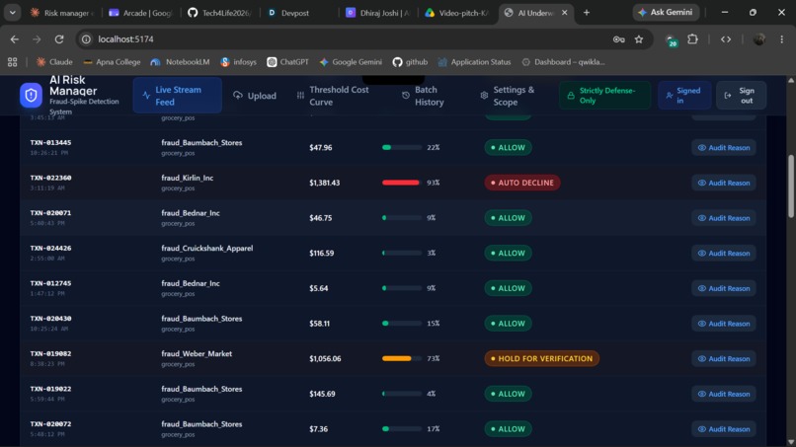The image size is (796, 447).
Task: Open Audit Reason for TXN-020430
Action: (723, 324)
